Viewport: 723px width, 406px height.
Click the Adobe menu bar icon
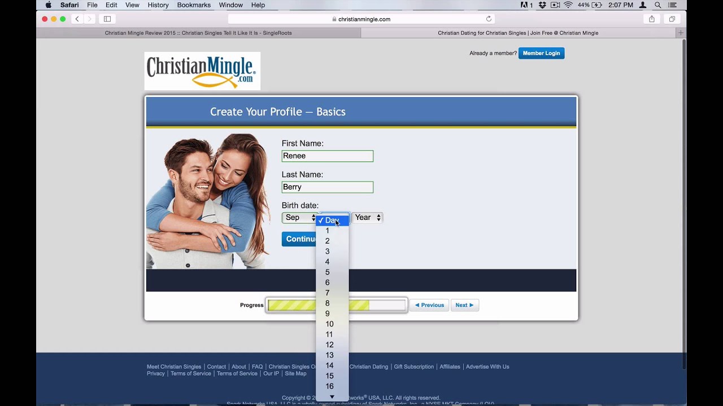tap(526, 5)
